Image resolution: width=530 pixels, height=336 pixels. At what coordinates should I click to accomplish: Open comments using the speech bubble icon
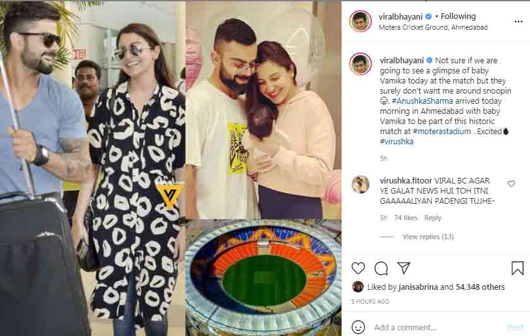(x=381, y=268)
